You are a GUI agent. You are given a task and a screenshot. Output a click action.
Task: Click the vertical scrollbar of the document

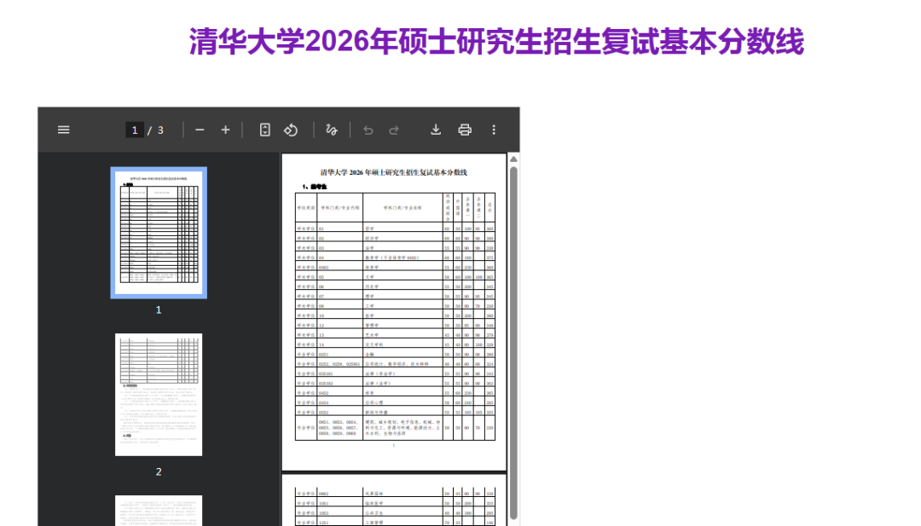[x=513, y=341]
